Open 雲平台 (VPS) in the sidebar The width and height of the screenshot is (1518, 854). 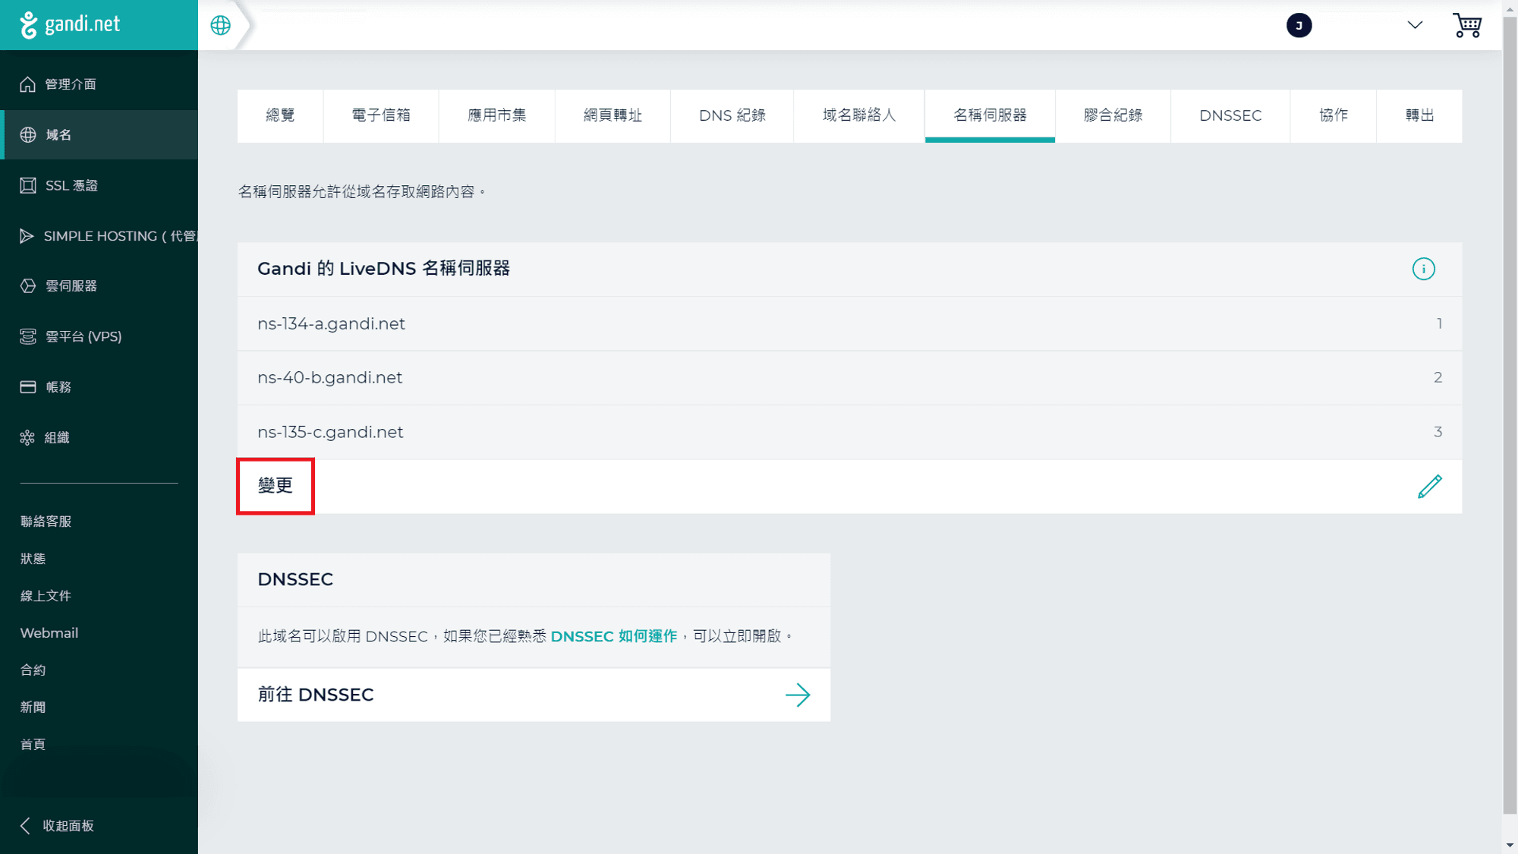(99, 336)
